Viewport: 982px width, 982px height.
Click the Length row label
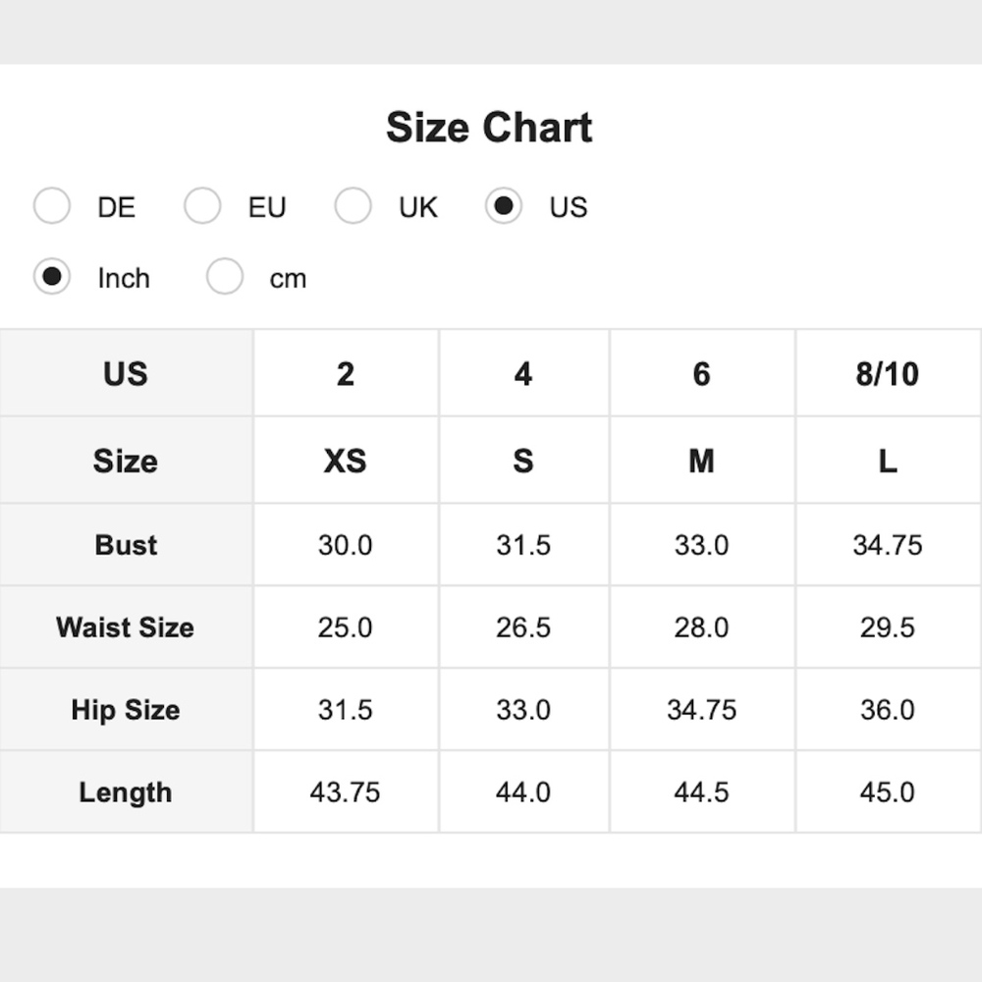coord(126,792)
